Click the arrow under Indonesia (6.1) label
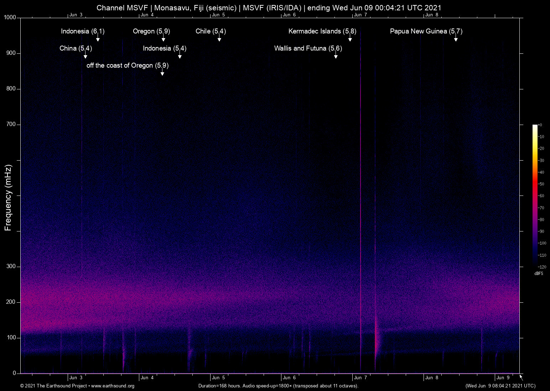Image resolution: width=550 pixels, height=391 pixels. [x=98, y=38]
